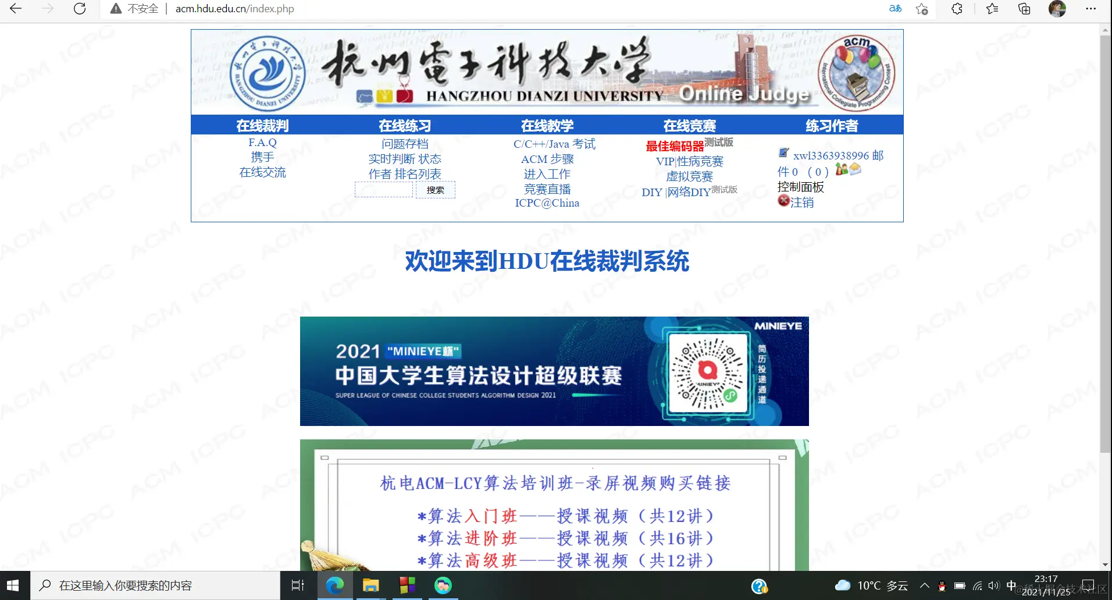The width and height of the screenshot is (1112, 600).
Task: Open the MINIEYE 超级联赛 banner
Action: tap(554, 371)
